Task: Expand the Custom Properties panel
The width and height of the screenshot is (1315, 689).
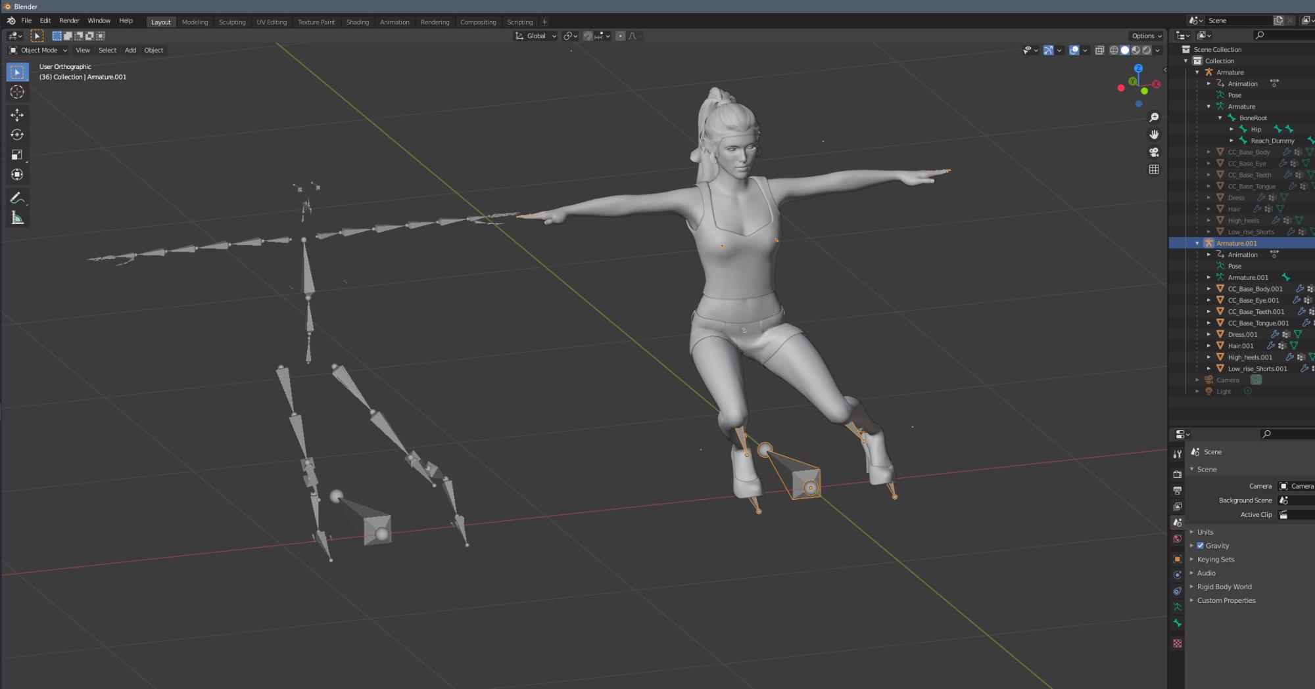Action: point(1226,600)
